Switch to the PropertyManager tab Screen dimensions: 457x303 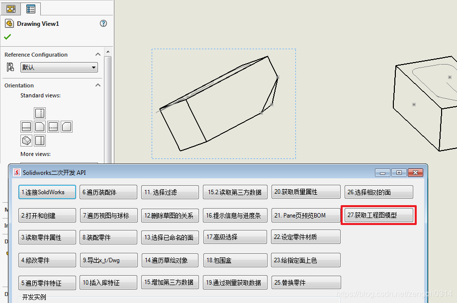click(x=31, y=9)
